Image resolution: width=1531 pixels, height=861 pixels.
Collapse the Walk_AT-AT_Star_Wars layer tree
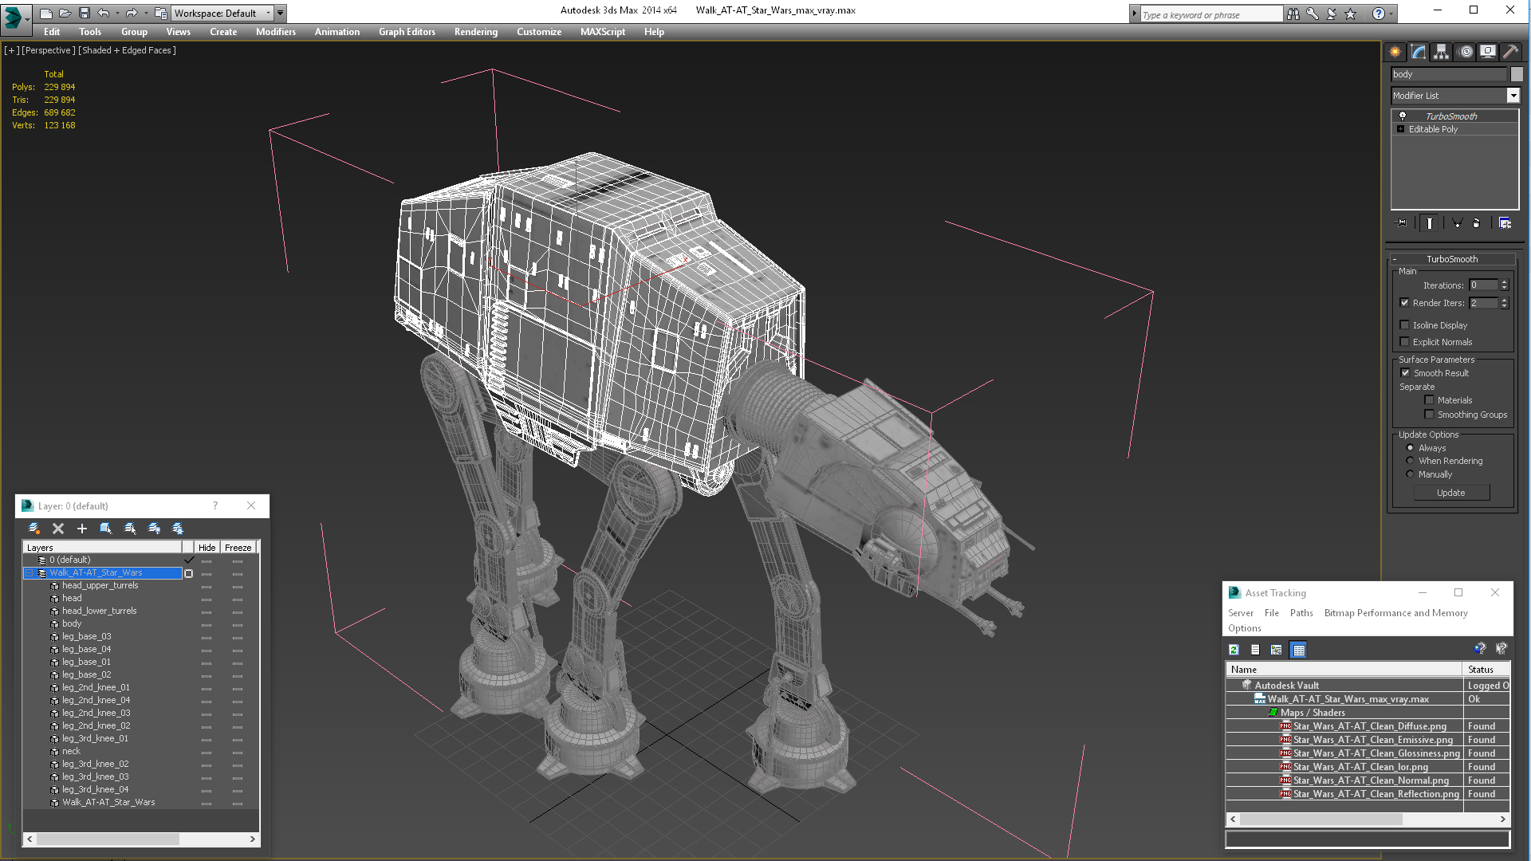coord(30,573)
